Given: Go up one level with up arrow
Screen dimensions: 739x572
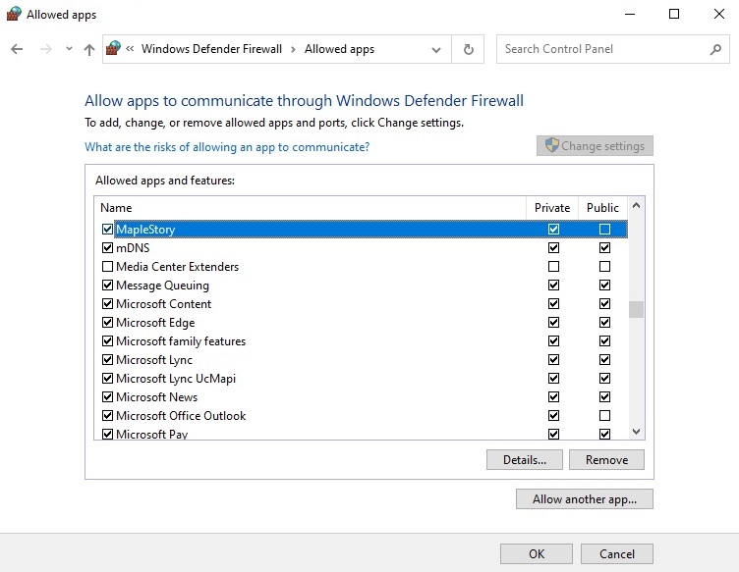Looking at the screenshot, I should pyautogui.click(x=89, y=49).
